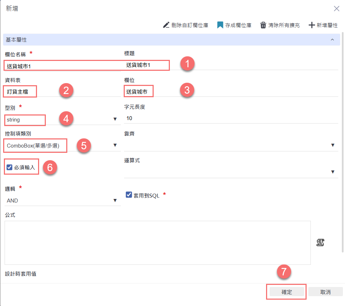Uncheck the 套用到SQL checkbox

[129, 195]
